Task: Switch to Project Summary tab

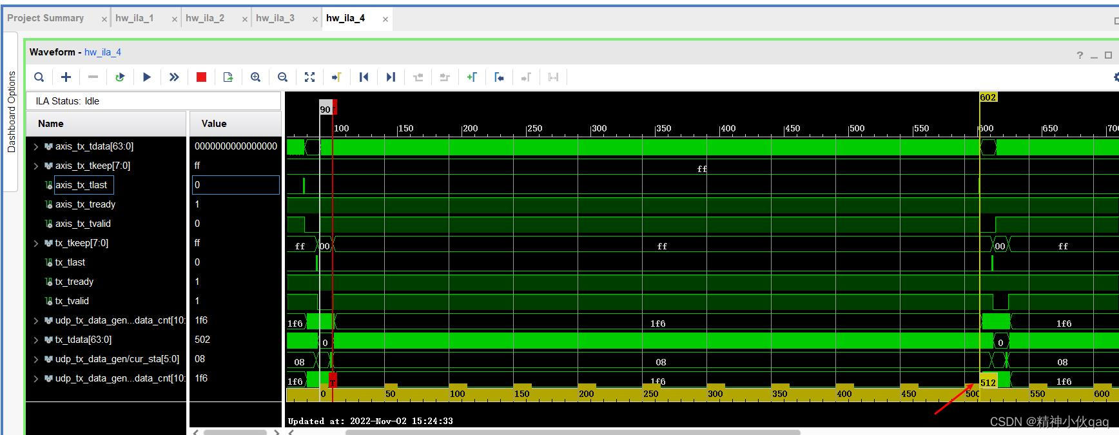Action: [46, 18]
